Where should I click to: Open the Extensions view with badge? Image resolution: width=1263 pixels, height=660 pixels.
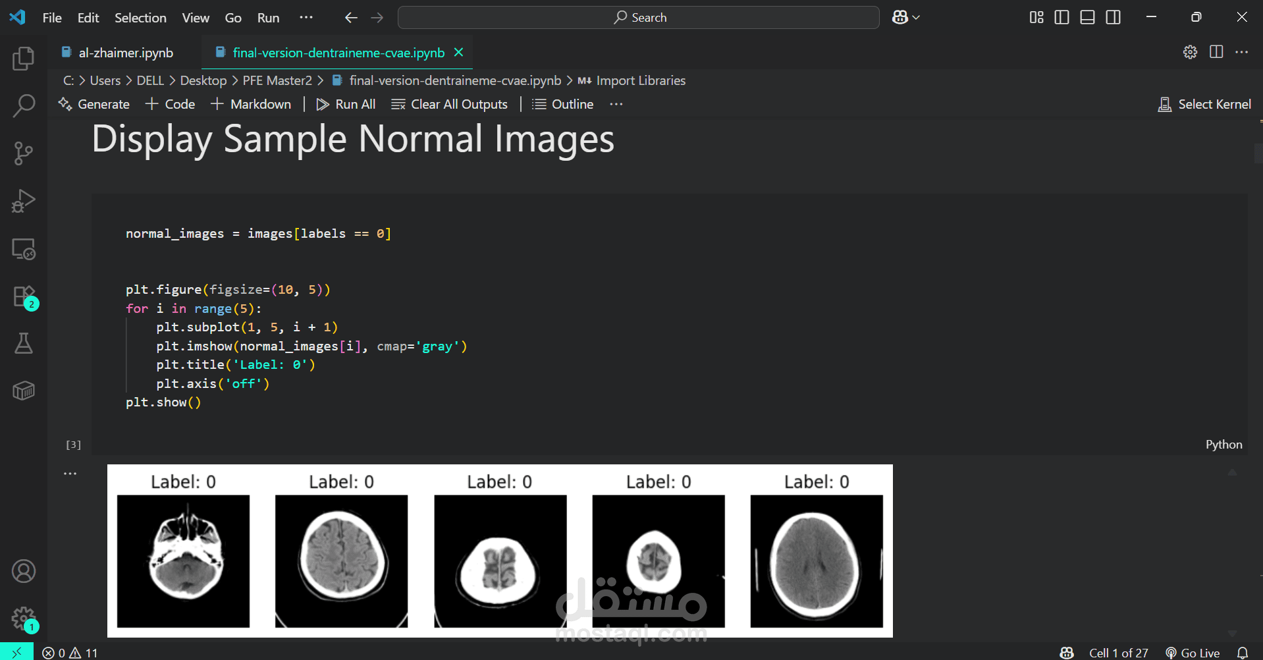pyautogui.click(x=24, y=296)
